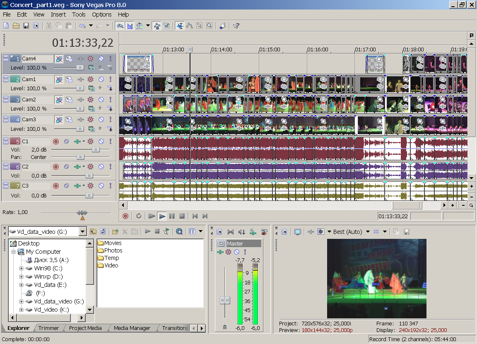Open Master FX on the mixer
477x344 pixels.
[228, 252]
